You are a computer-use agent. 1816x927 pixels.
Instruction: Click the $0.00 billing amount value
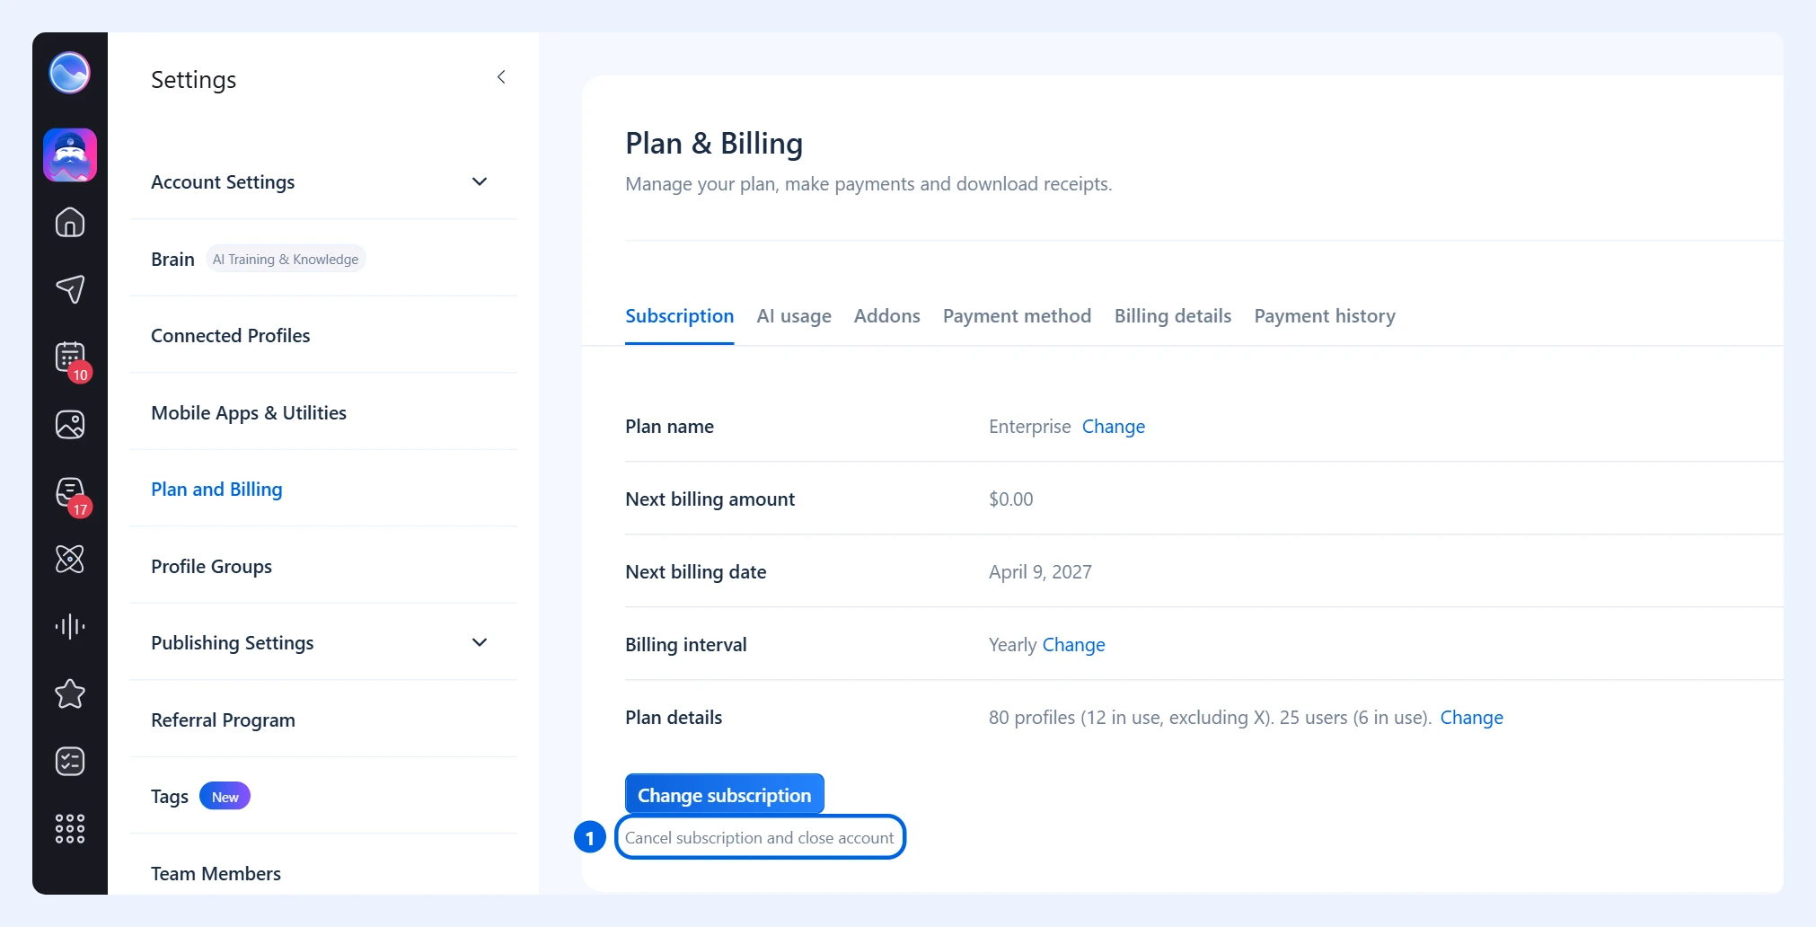1010,499
